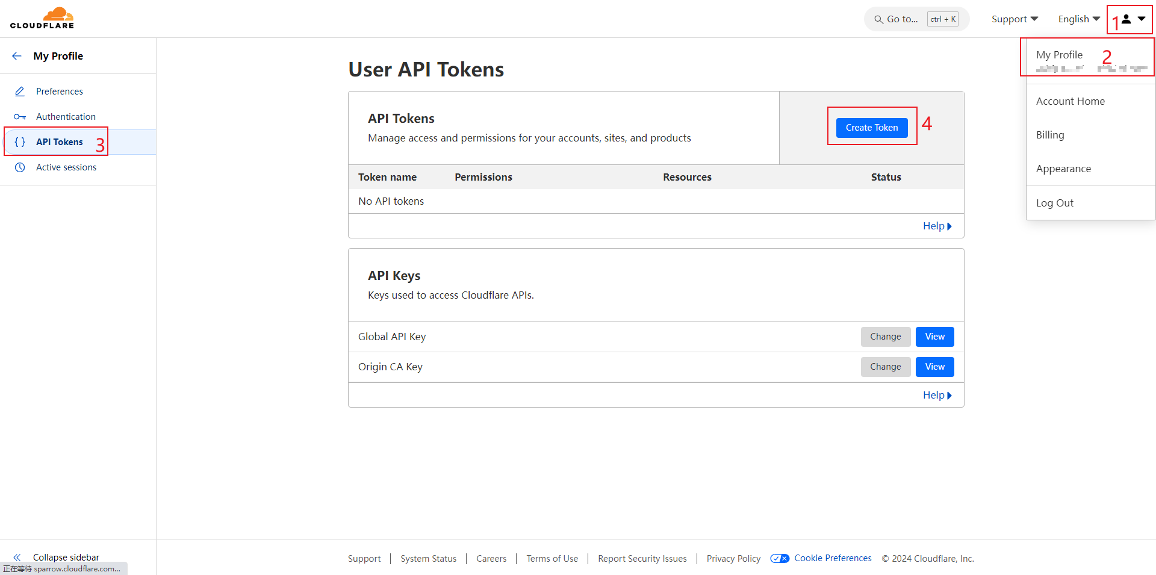Click Change for Global API Key
Viewport: 1156px width, 575px height.
[886, 337]
